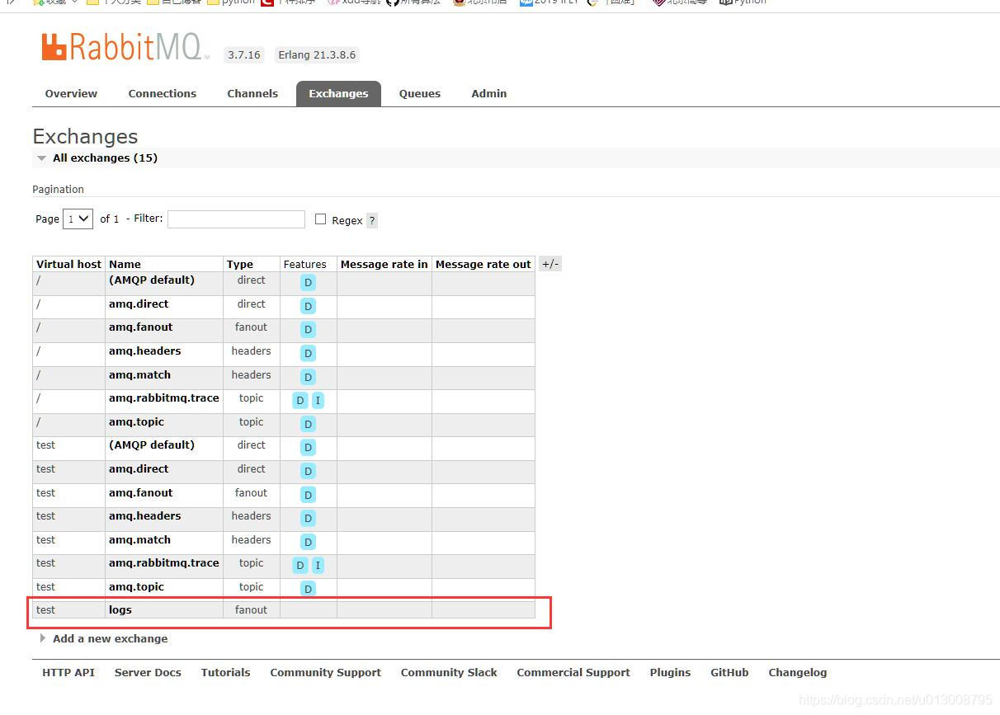
Task: Click the RabbitMQ logo
Action: [x=124, y=47]
